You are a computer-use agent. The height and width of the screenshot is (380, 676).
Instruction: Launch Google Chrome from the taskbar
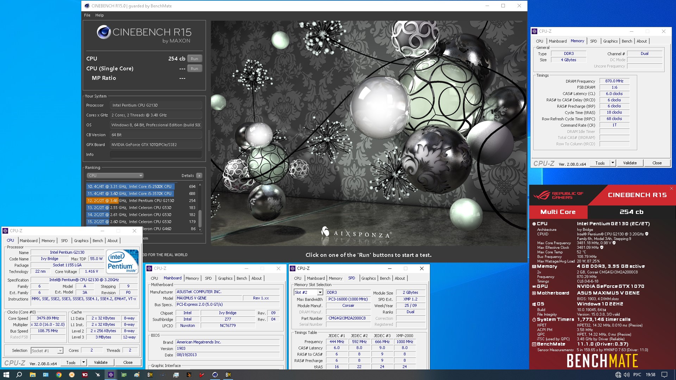pyautogui.click(x=59, y=375)
